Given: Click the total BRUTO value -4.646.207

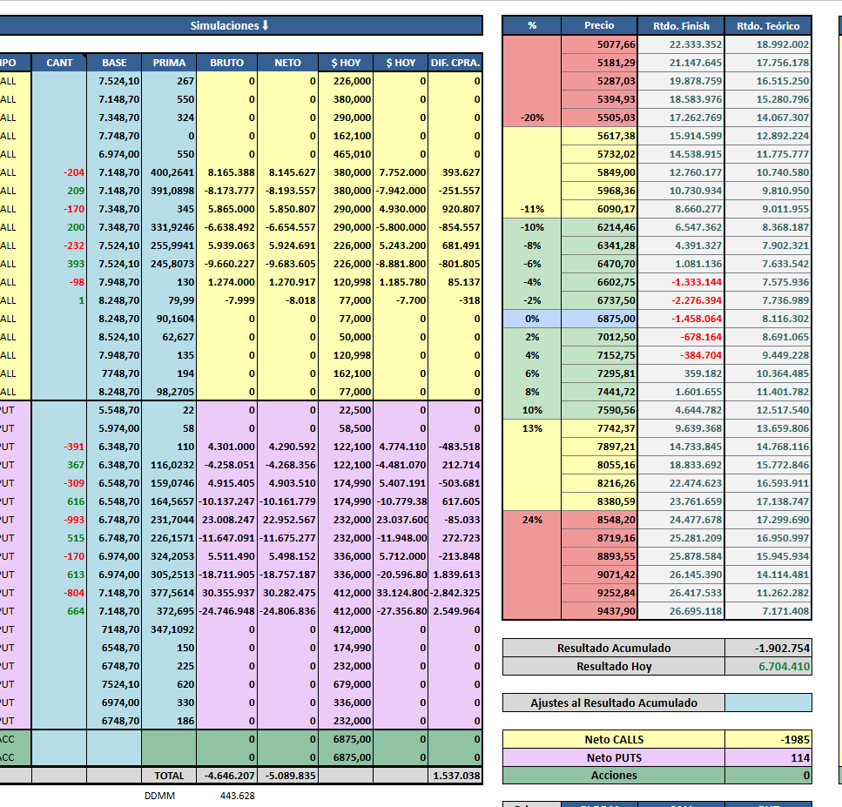Looking at the screenshot, I should 226,776.
